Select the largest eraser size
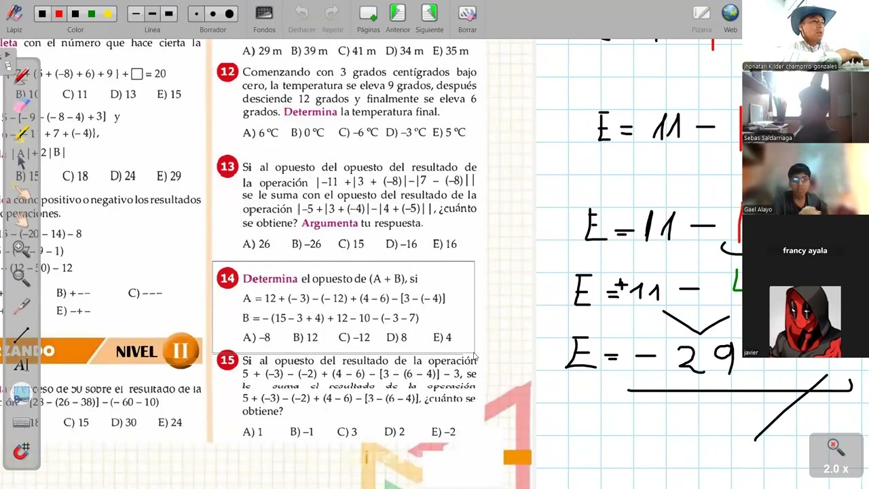869x489 pixels. (x=229, y=14)
